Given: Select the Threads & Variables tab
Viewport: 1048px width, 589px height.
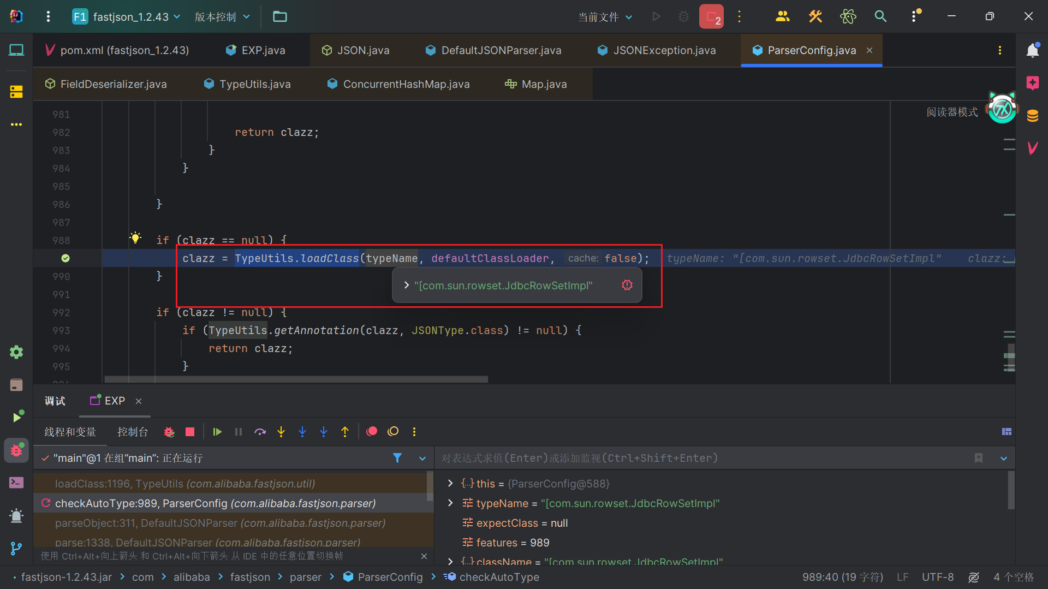Looking at the screenshot, I should click(70, 432).
